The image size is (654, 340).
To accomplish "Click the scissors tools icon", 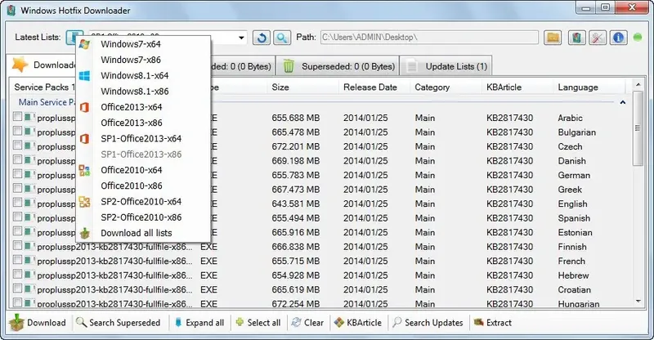I will (x=598, y=38).
